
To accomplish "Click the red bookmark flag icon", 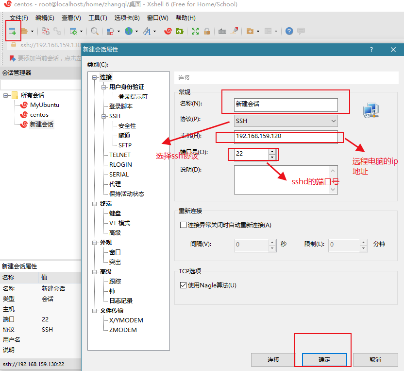I will coord(12,58).
